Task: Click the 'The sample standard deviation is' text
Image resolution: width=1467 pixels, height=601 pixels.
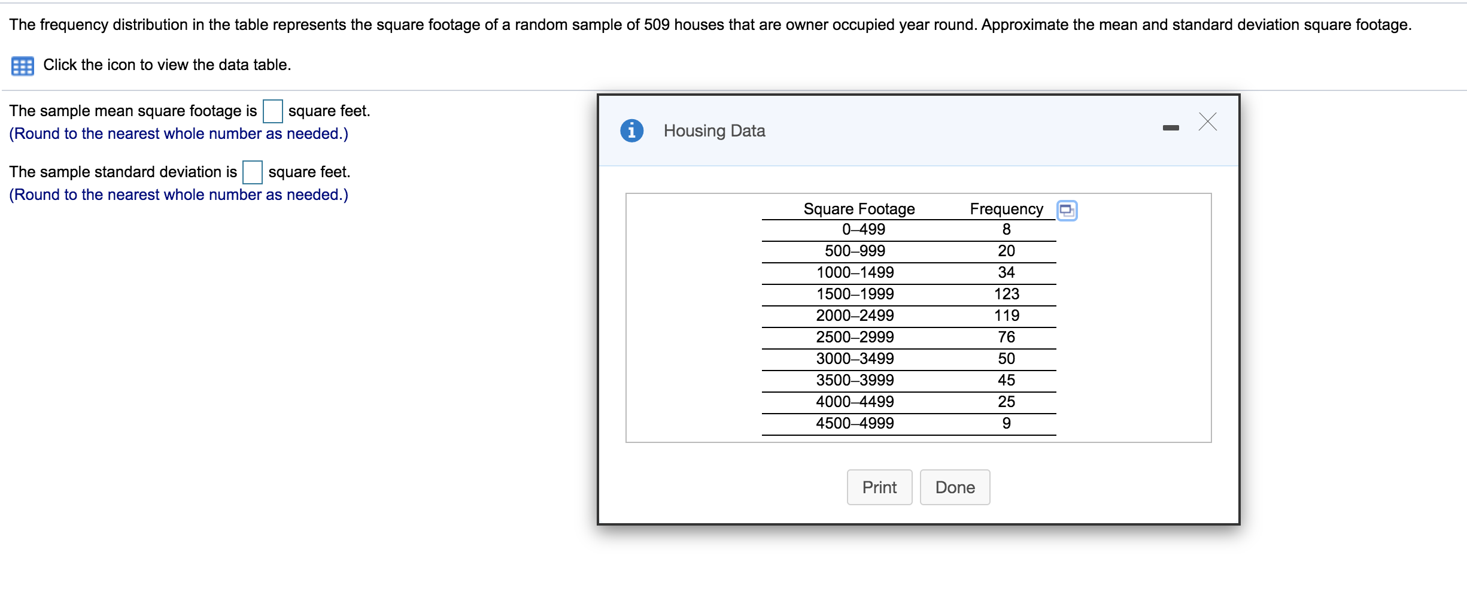Action: coord(123,172)
